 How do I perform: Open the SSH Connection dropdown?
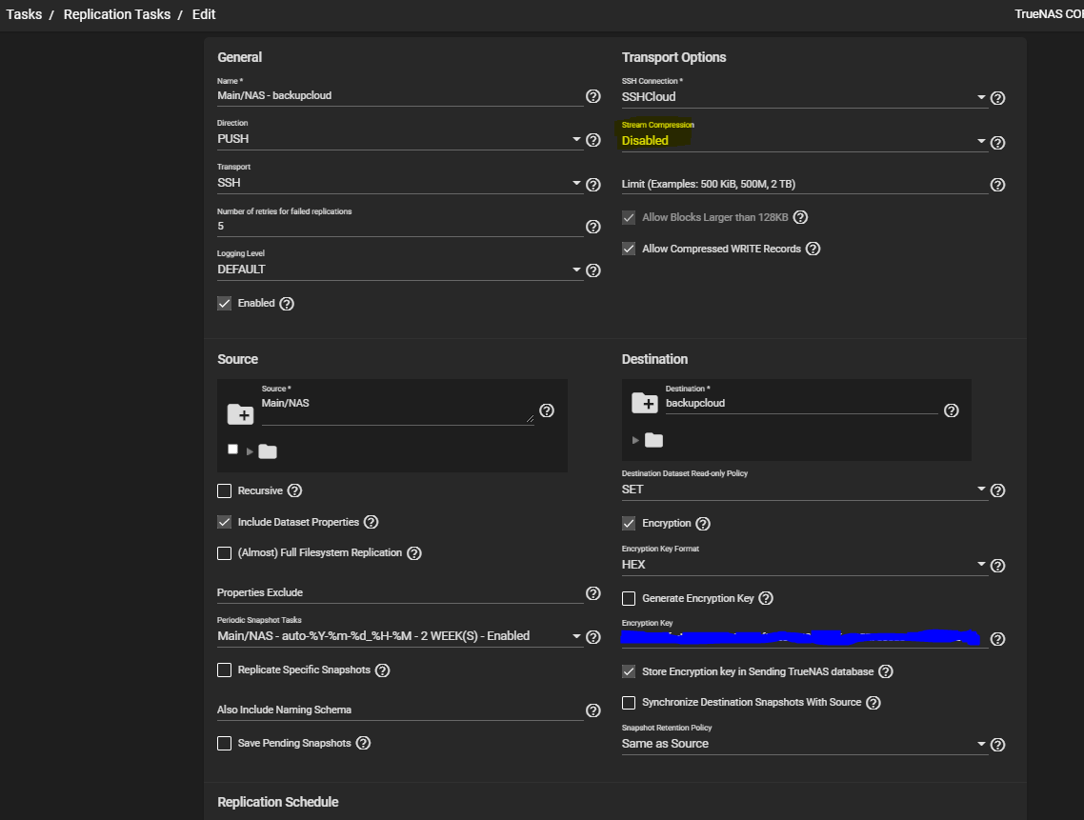[x=805, y=97]
